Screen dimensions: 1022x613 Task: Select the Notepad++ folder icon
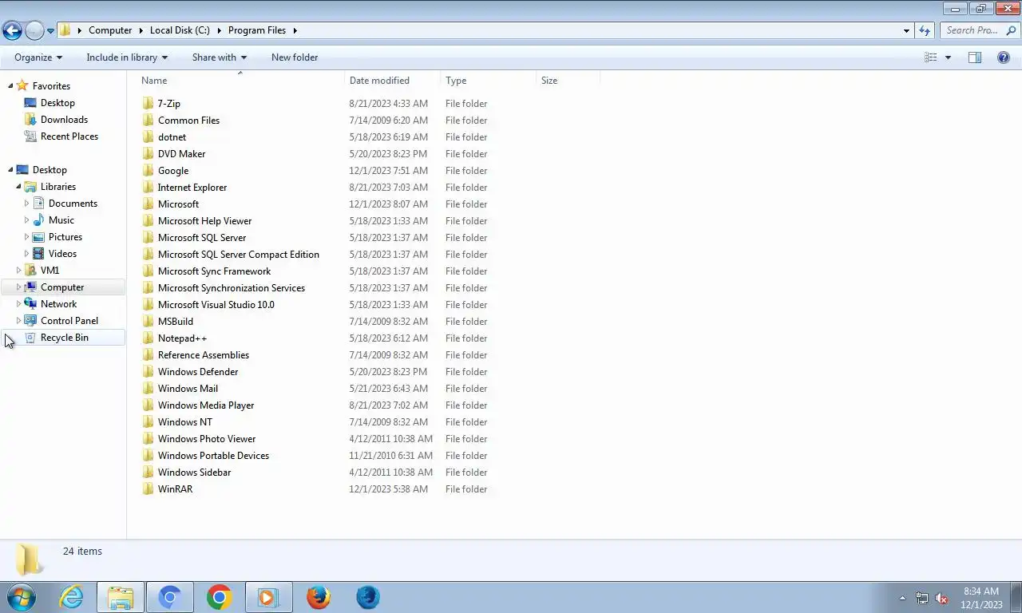coord(148,338)
